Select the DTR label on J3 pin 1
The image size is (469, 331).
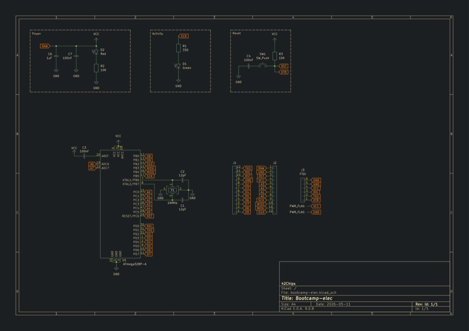pos(316,200)
